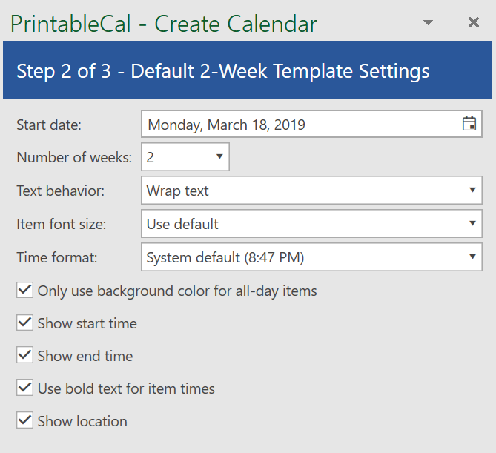Click the Step 2 of 3 header text

pos(223,71)
